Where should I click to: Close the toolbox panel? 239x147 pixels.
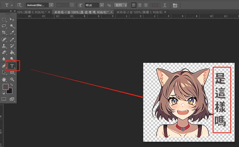[15, 11]
